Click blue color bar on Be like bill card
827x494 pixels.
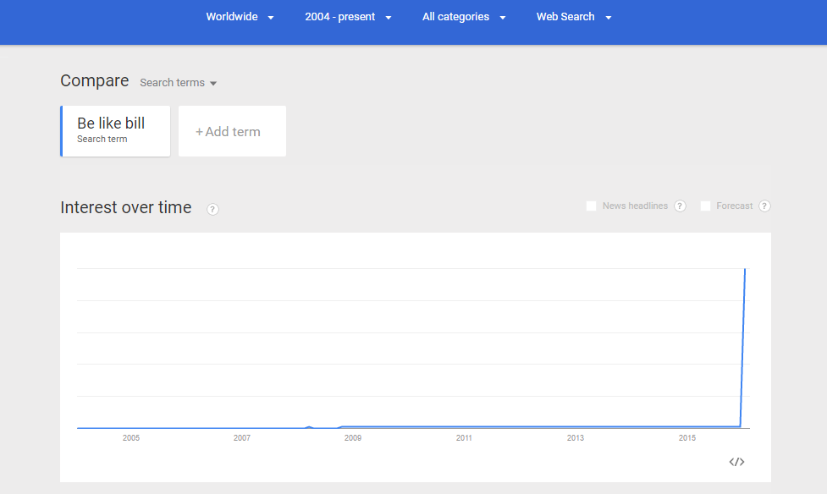pyautogui.click(x=62, y=131)
